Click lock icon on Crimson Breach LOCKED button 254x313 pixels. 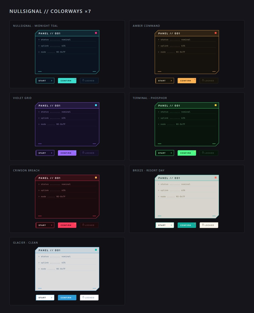[83, 225]
